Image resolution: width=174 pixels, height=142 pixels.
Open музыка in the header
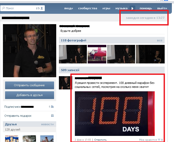[121, 8]
